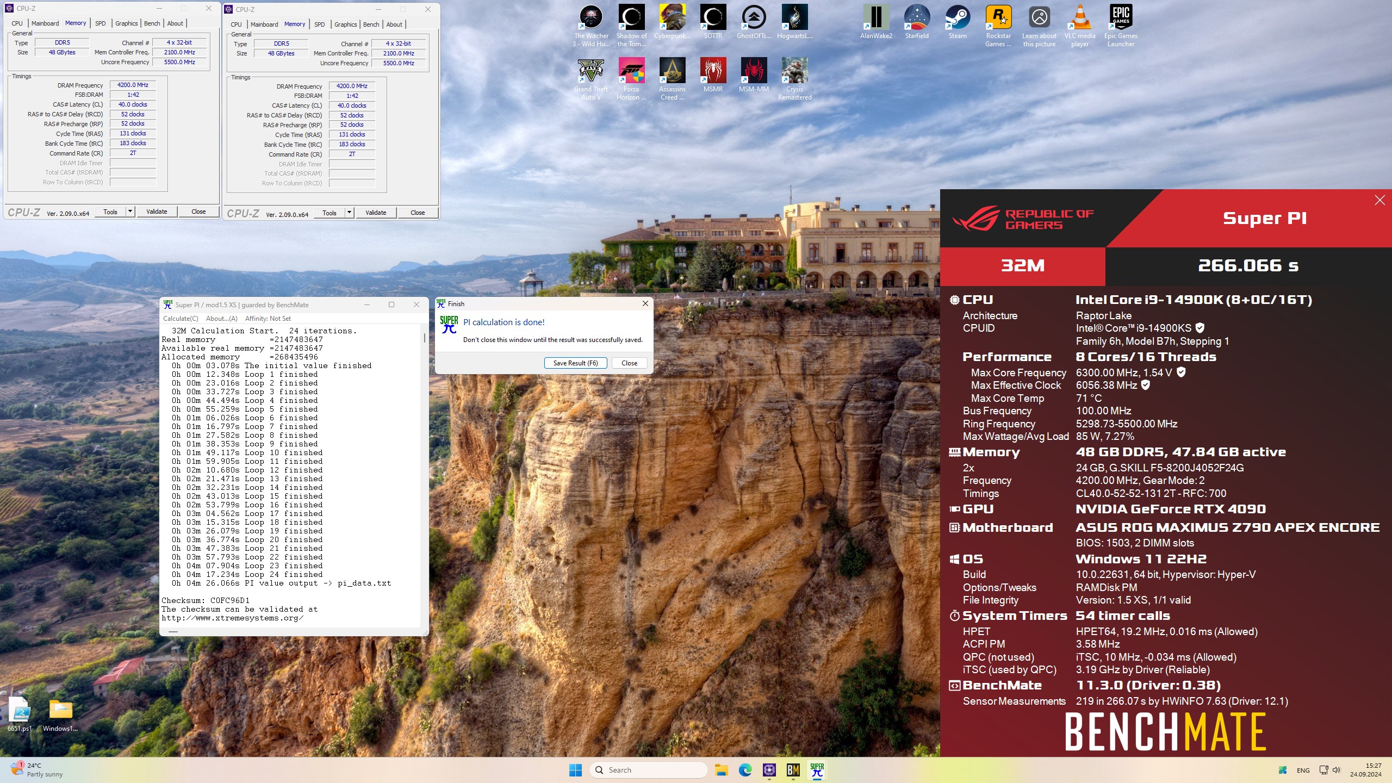Click Close button in right CPU-Z window
The height and width of the screenshot is (783, 1392).
pos(418,213)
